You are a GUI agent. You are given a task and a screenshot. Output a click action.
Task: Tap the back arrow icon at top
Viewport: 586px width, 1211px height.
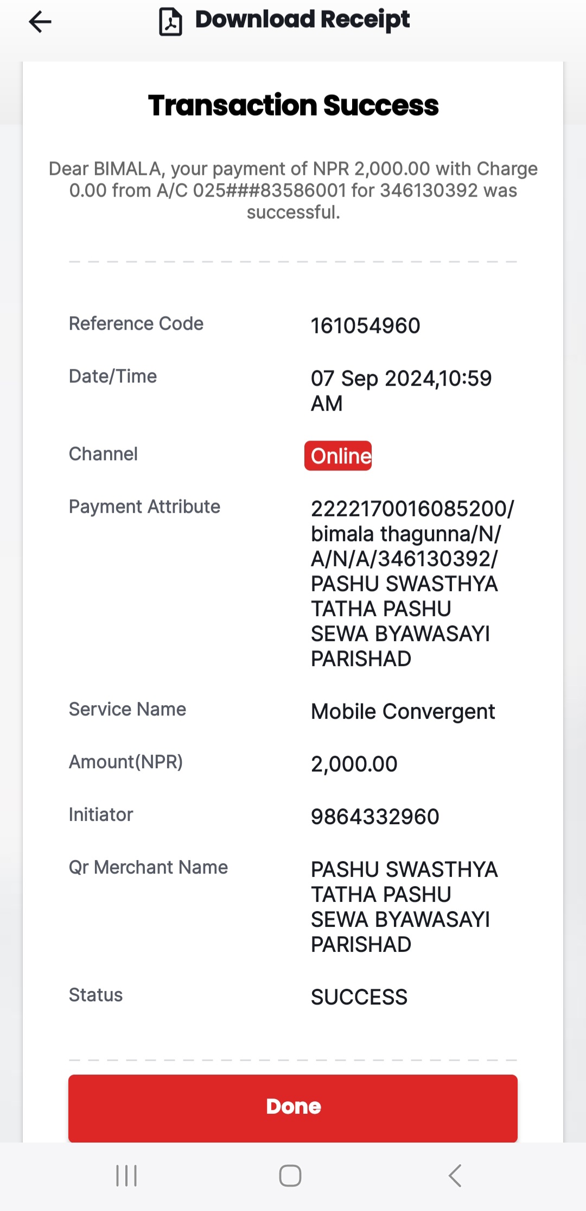click(40, 22)
